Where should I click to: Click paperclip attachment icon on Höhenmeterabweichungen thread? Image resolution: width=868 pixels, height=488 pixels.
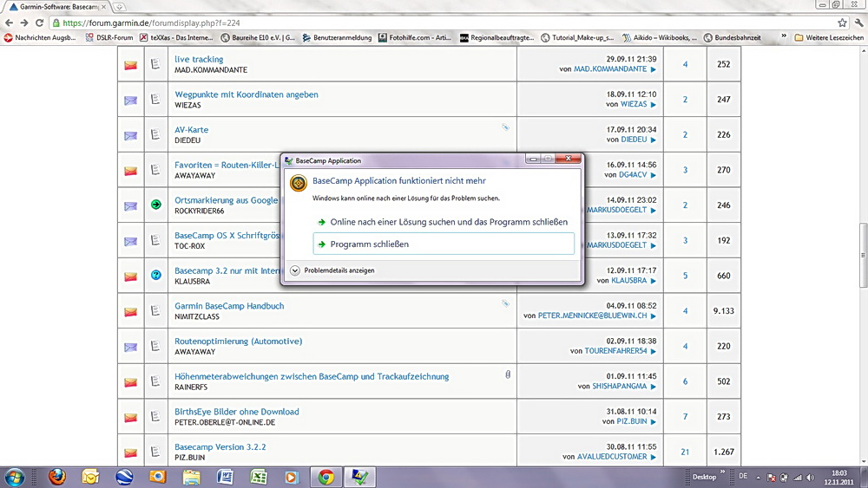(508, 374)
